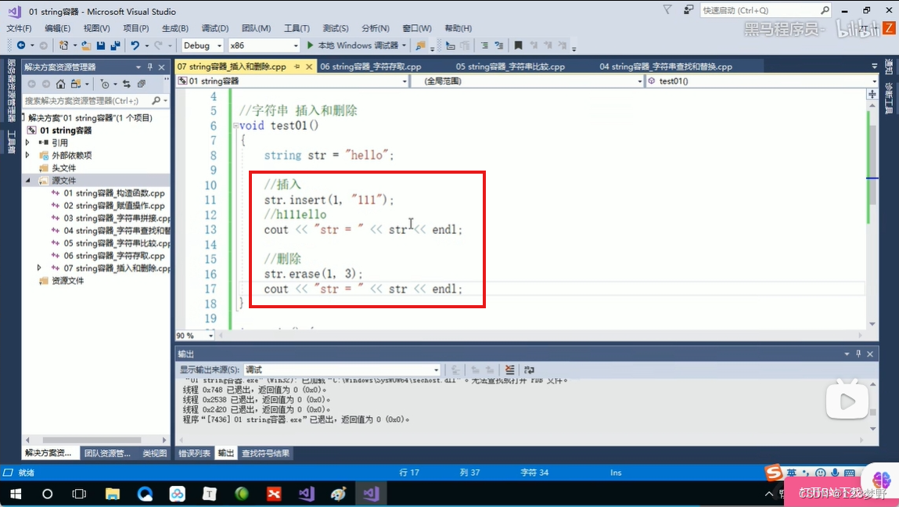Expand the 07 string容器 file node in the tree

point(39,268)
